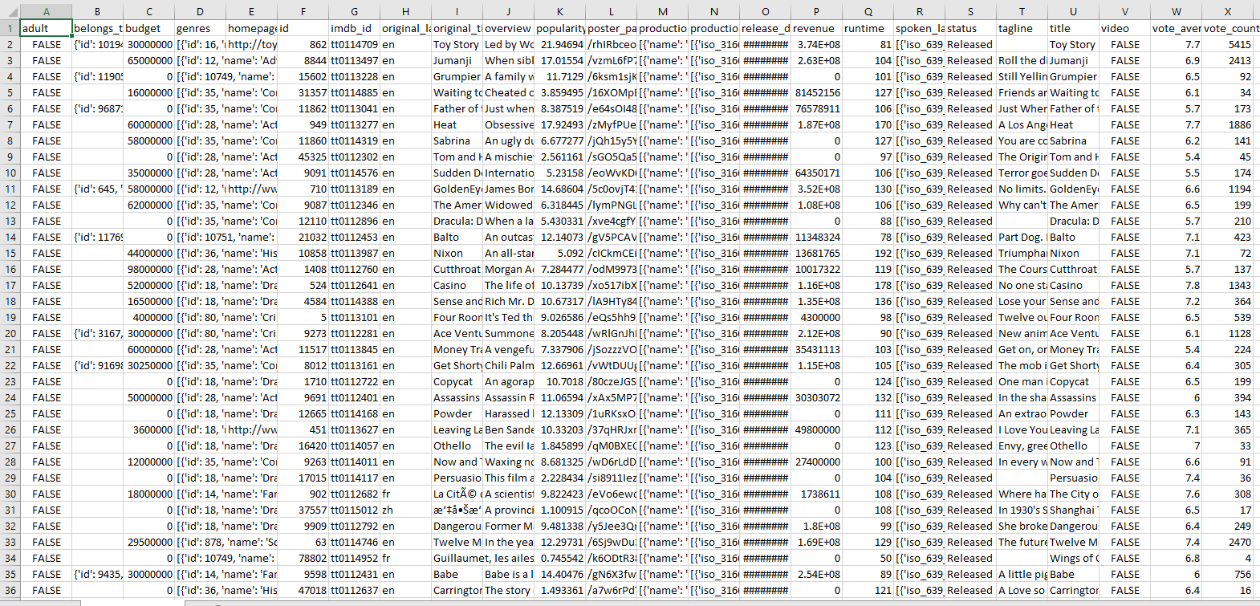Viewport: 1260px width, 606px height.
Task: Select the overview cell starting "Morgan A"
Action: [x=509, y=269]
